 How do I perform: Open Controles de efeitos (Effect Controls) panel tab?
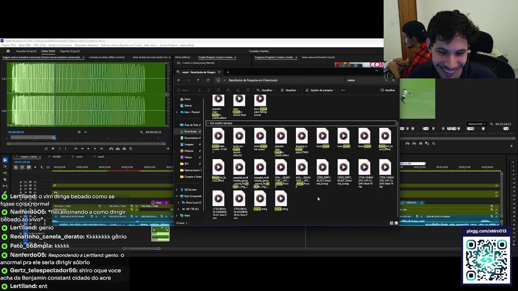(x=107, y=57)
